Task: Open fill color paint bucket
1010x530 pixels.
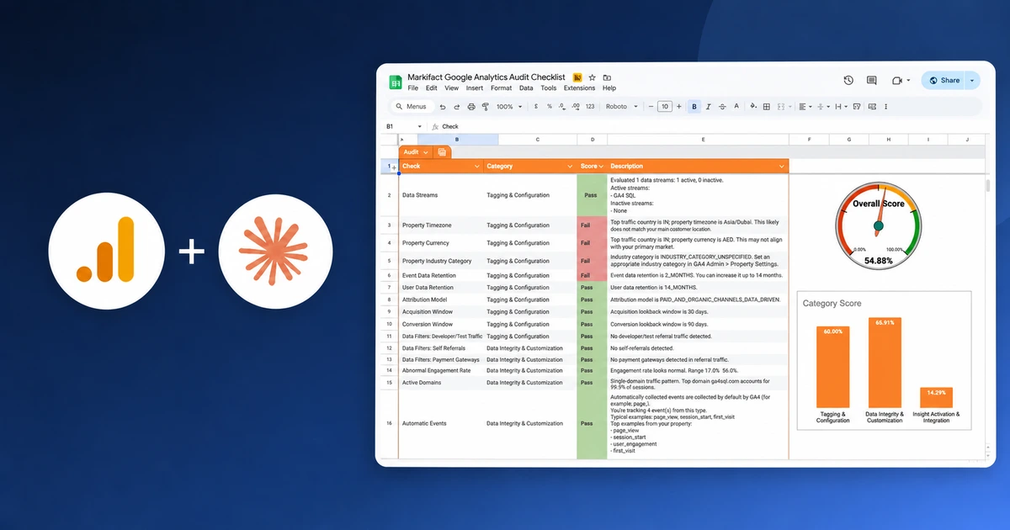Action: (x=752, y=107)
